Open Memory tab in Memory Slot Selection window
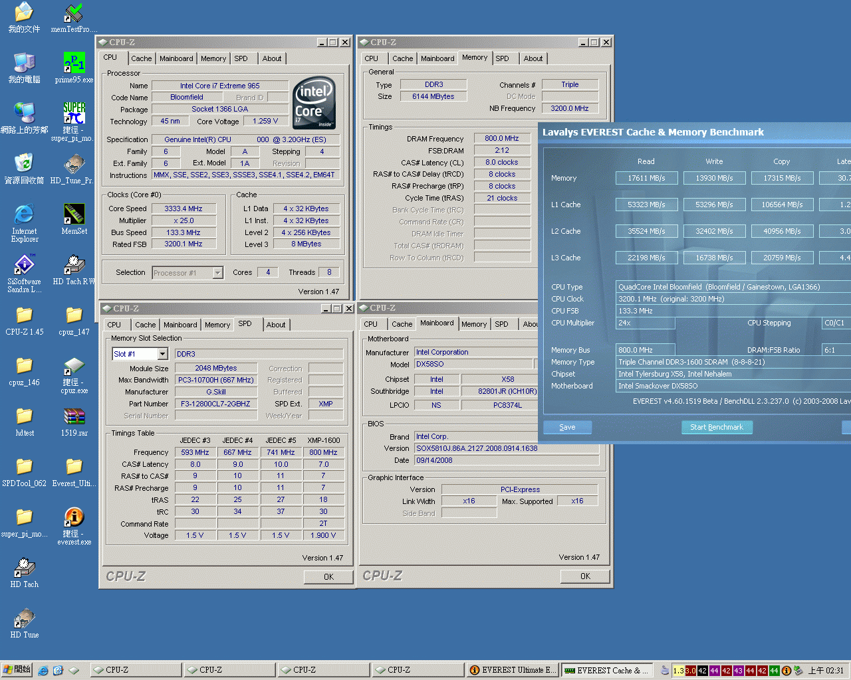This screenshot has height=680, width=851. [x=217, y=325]
